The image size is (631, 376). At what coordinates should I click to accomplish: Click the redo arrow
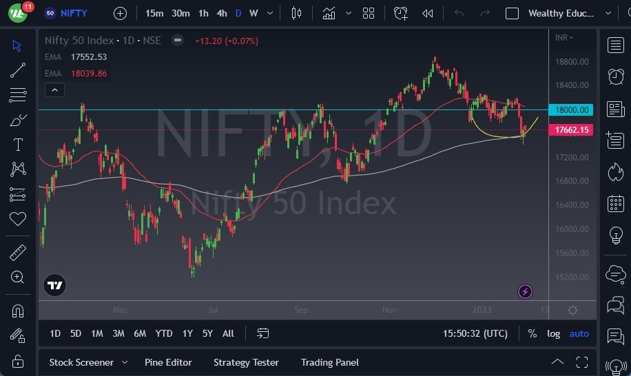485,13
